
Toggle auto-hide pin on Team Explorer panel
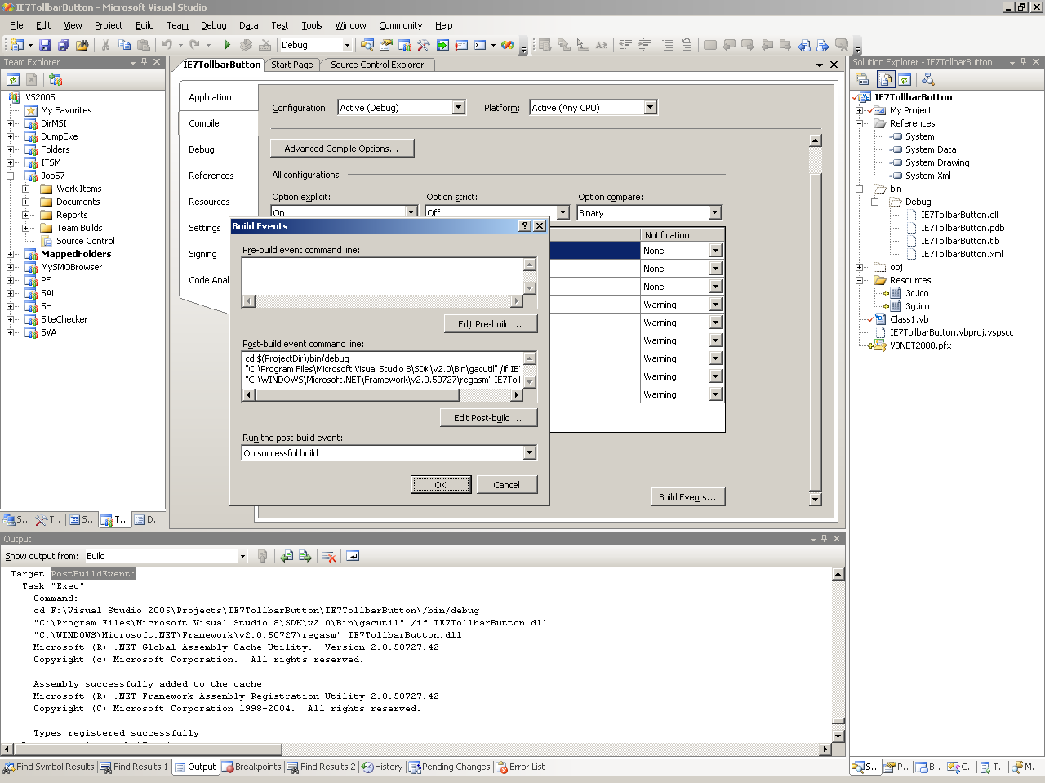pyautogui.click(x=145, y=62)
